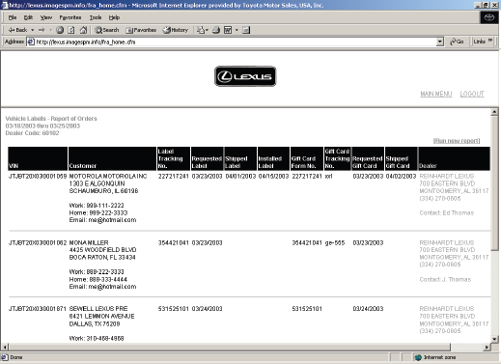Click the Stop loading icon
Screen dimensions: 501x364
pos(60,30)
